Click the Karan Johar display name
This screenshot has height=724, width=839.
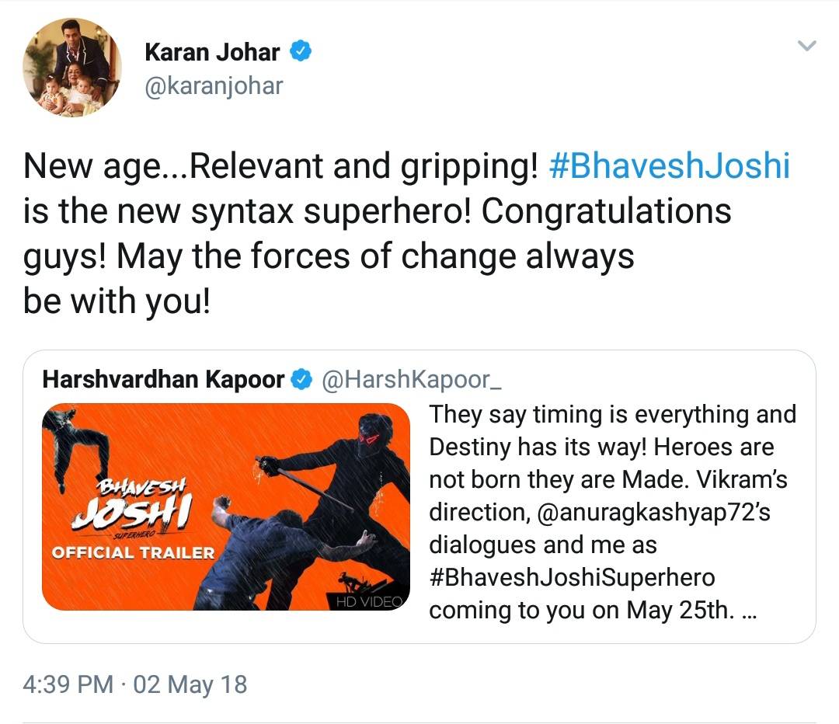[212, 52]
